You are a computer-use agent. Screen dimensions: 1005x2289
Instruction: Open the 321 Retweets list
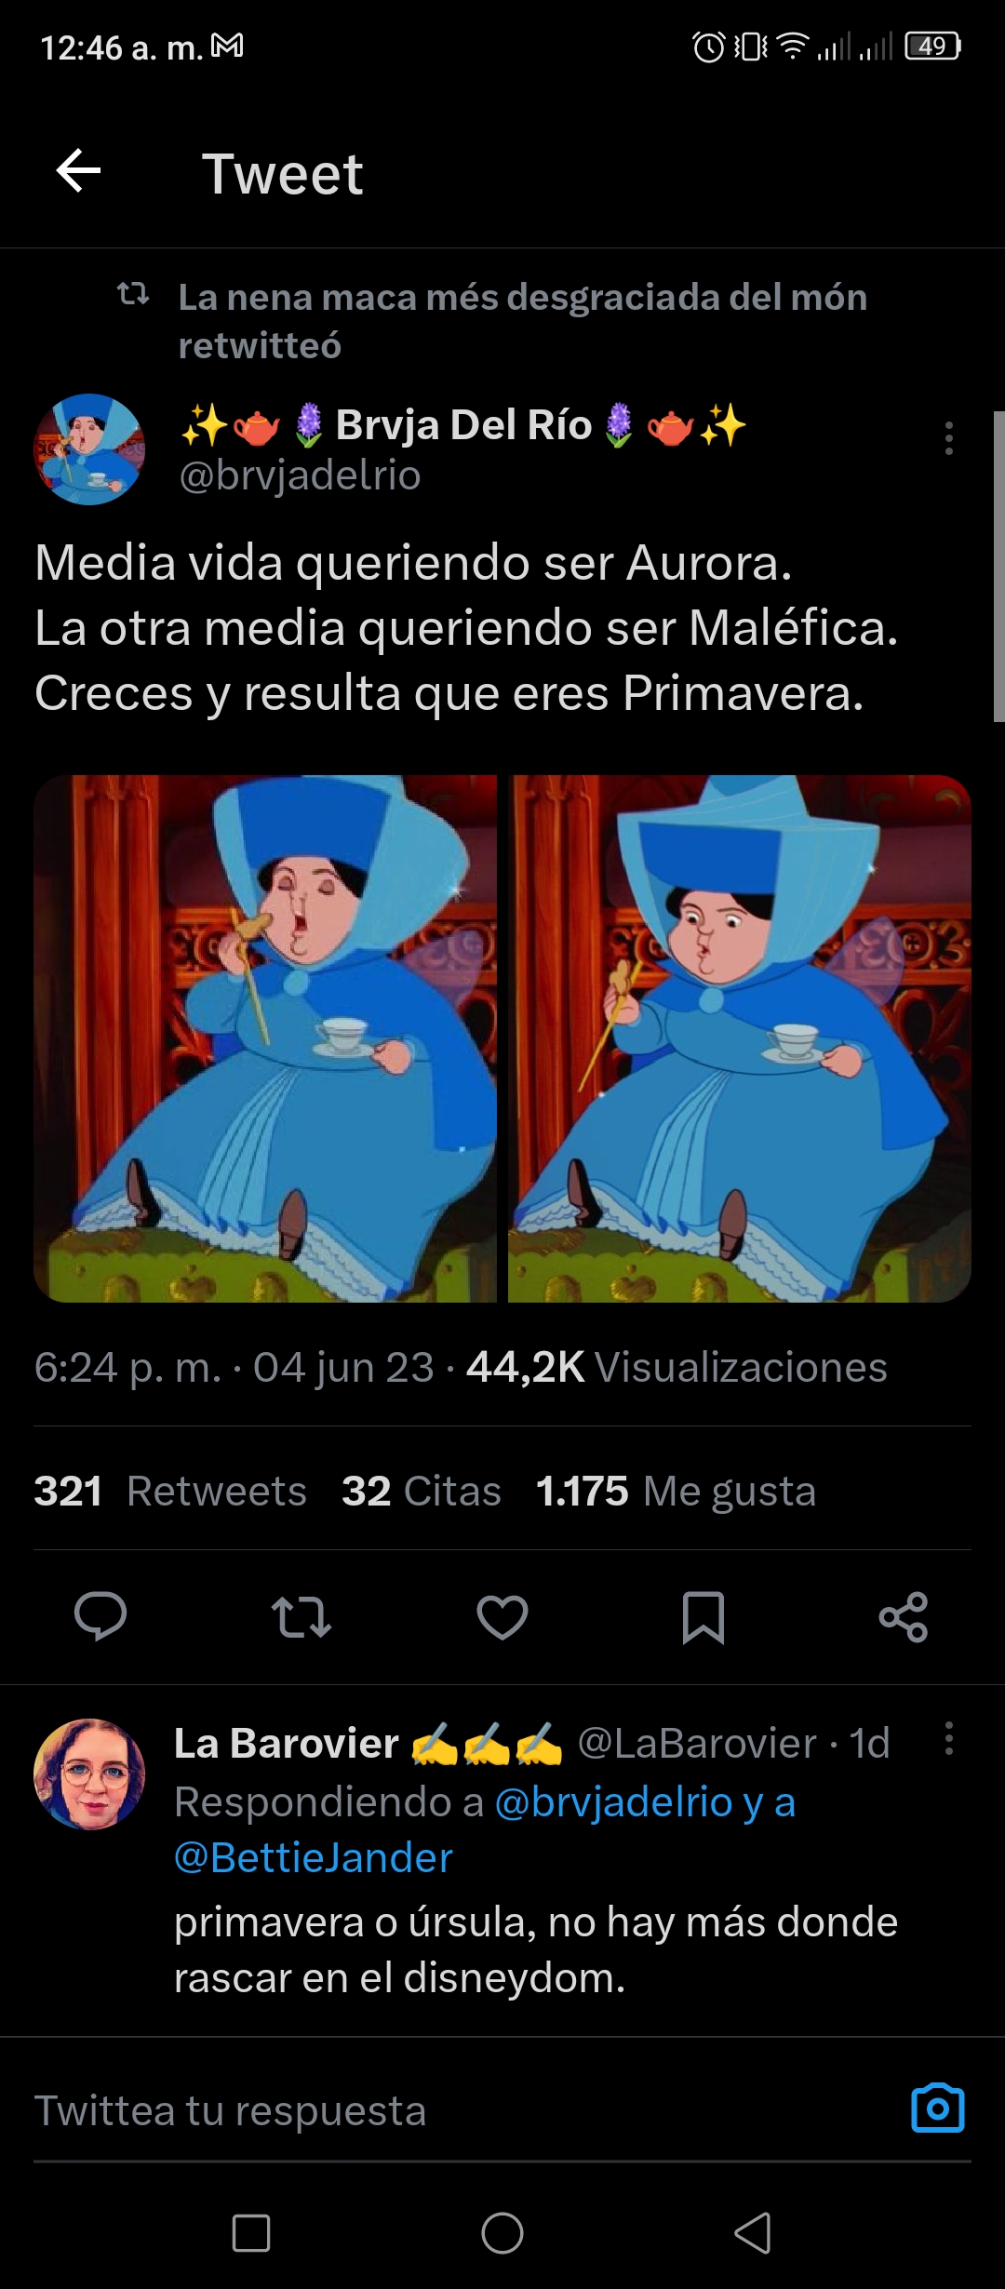click(x=170, y=1491)
